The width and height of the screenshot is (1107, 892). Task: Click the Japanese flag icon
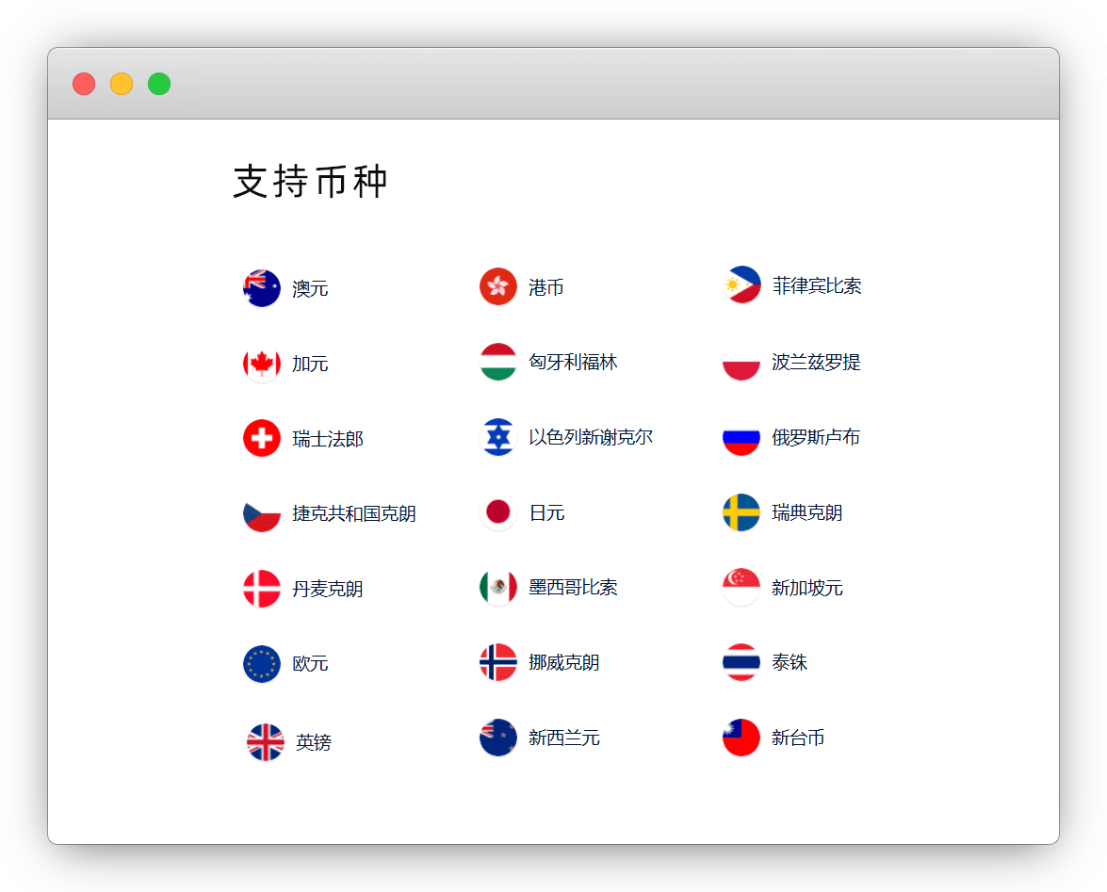coord(497,512)
